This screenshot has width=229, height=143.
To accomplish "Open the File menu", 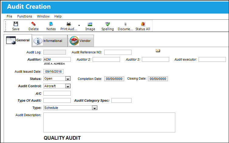I will 9,16.
